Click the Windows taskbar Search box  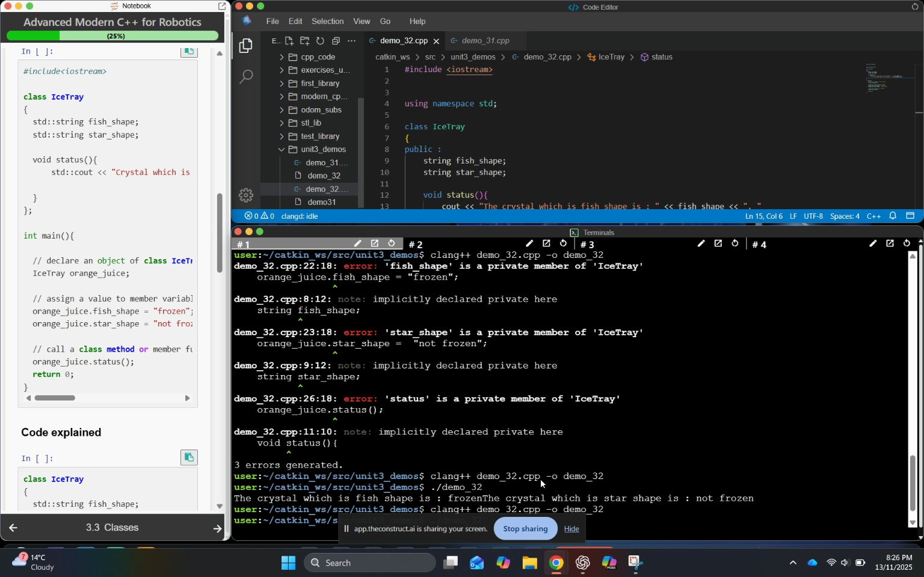pyautogui.click(x=370, y=563)
